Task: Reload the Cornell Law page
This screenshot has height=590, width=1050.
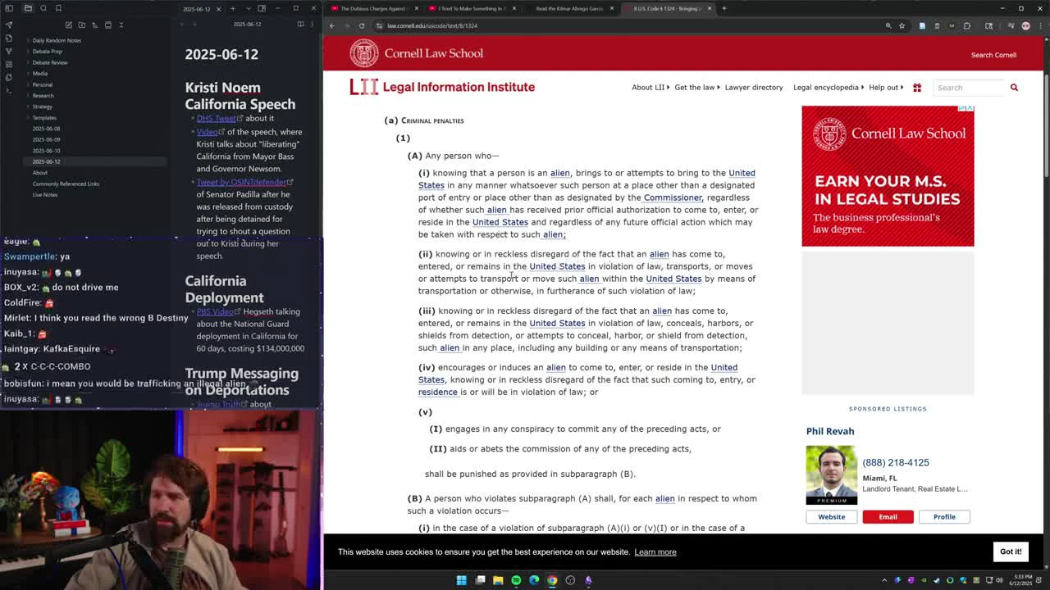Action: [361, 25]
